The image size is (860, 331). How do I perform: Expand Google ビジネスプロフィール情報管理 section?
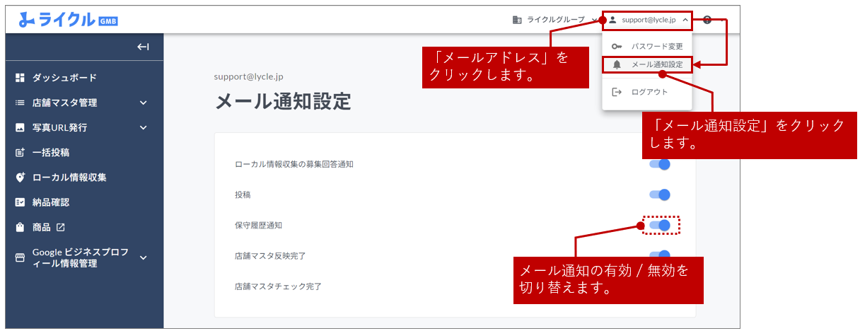pos(144,257)
